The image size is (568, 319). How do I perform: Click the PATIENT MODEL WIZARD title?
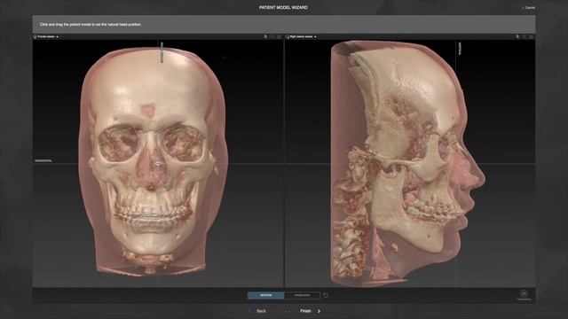[283, 7]
